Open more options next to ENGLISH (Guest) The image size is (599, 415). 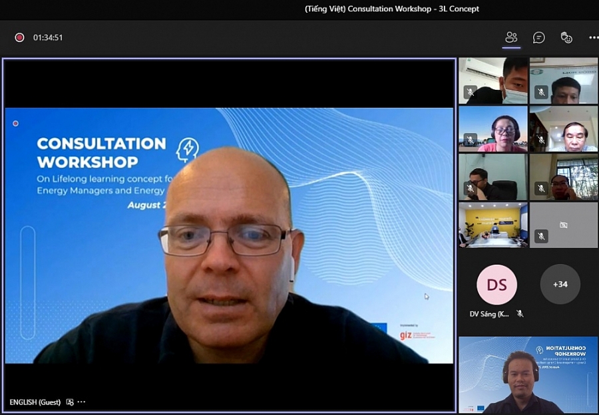[x=81, y=402]
